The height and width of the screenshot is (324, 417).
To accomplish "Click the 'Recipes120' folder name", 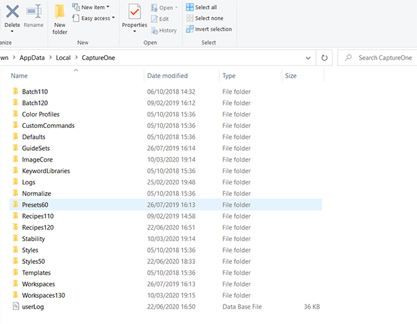I will pos(38,228).
